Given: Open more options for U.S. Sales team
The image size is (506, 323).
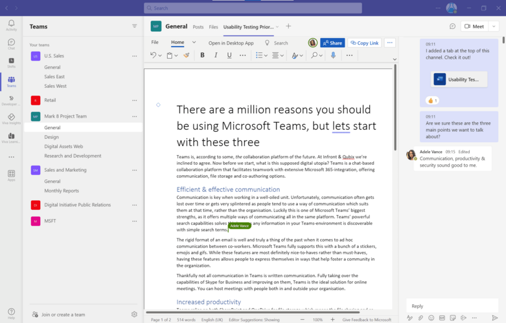Looking at the screenshot, I should click(x=135, y=56).
